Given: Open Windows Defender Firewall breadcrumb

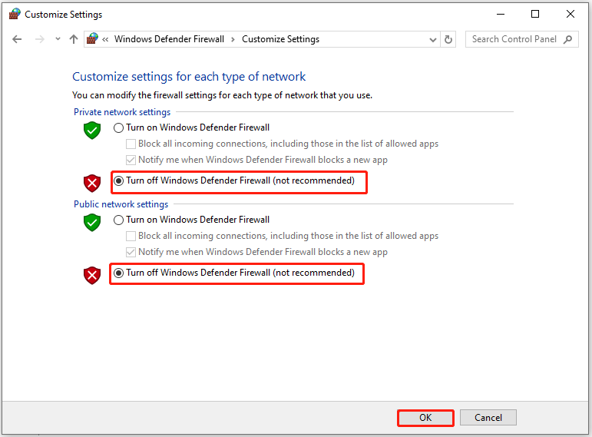Looking at the screenshot, I should point(169,39).
